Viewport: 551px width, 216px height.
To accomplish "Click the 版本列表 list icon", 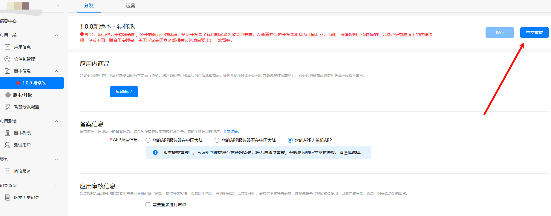I will [7, 133].
